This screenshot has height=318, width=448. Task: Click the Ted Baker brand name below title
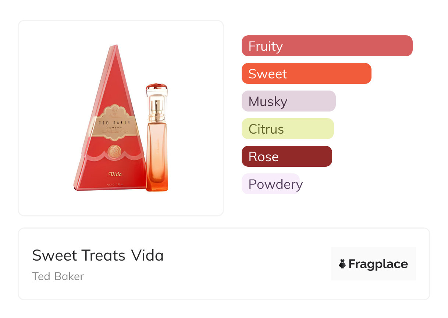[58, 276]
